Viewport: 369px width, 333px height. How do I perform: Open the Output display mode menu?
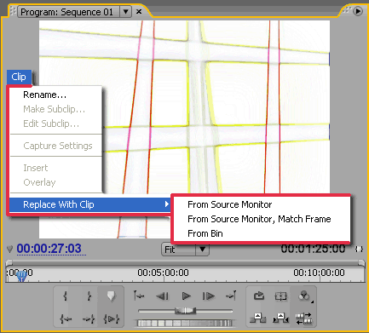click(305, 296)
